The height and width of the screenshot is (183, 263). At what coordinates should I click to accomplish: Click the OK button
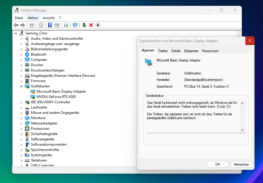218,164
